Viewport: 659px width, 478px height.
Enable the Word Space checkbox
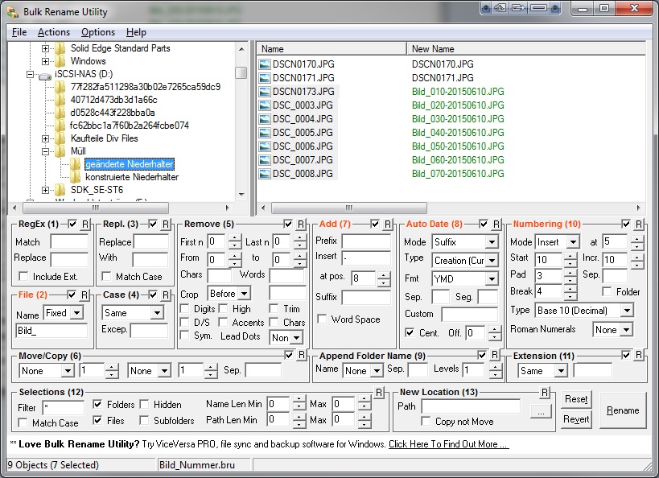coord(323,319)
